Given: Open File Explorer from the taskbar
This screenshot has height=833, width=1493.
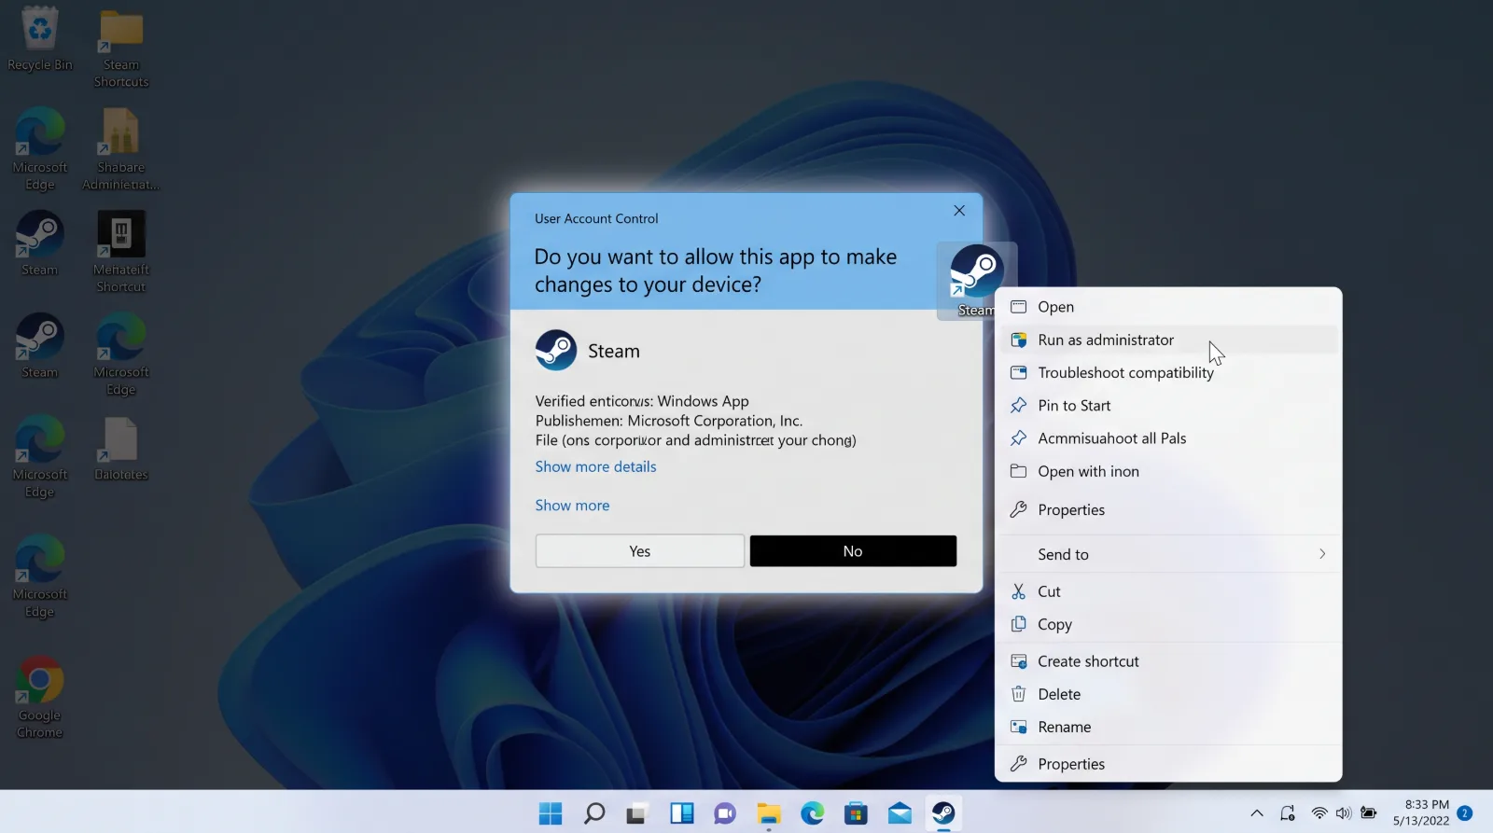Looking at the screenshot, I should click(768, 813).
